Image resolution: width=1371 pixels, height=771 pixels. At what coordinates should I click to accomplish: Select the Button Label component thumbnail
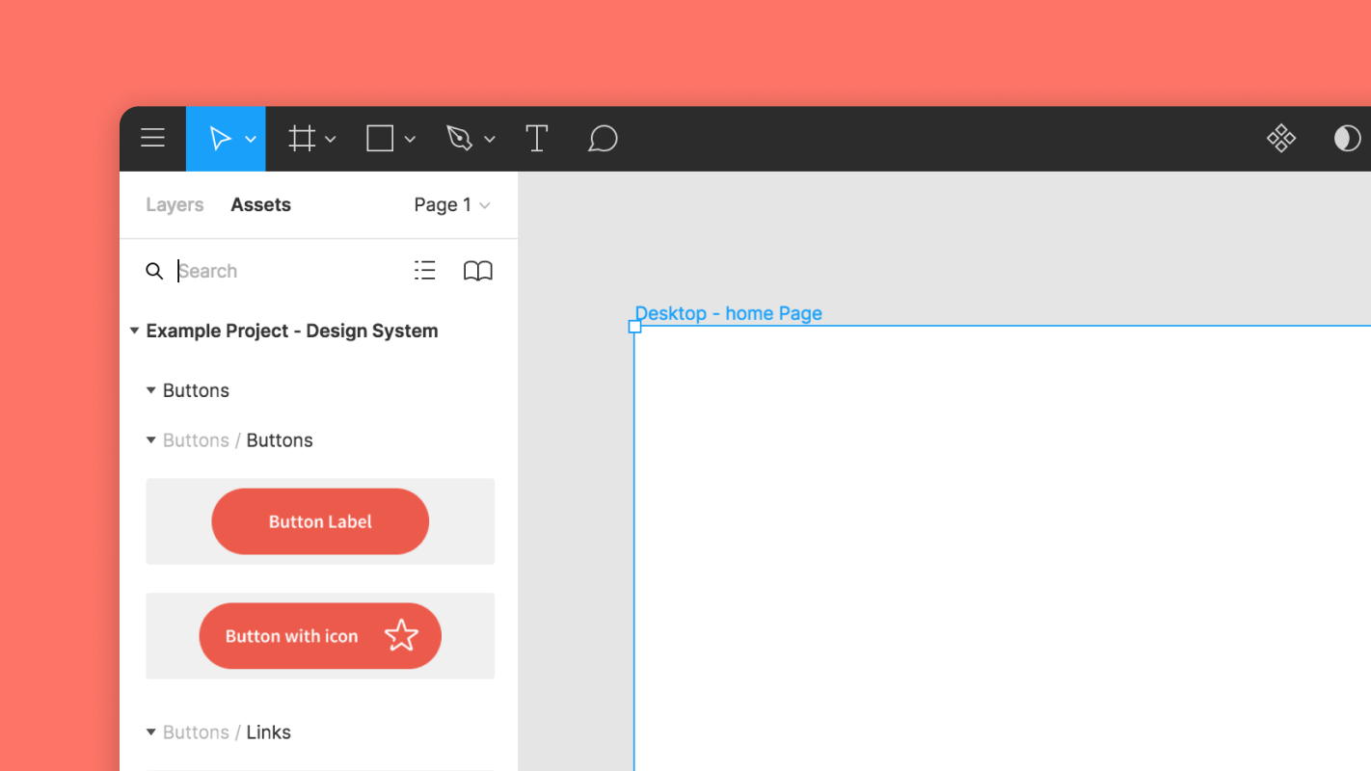[320, 521]
